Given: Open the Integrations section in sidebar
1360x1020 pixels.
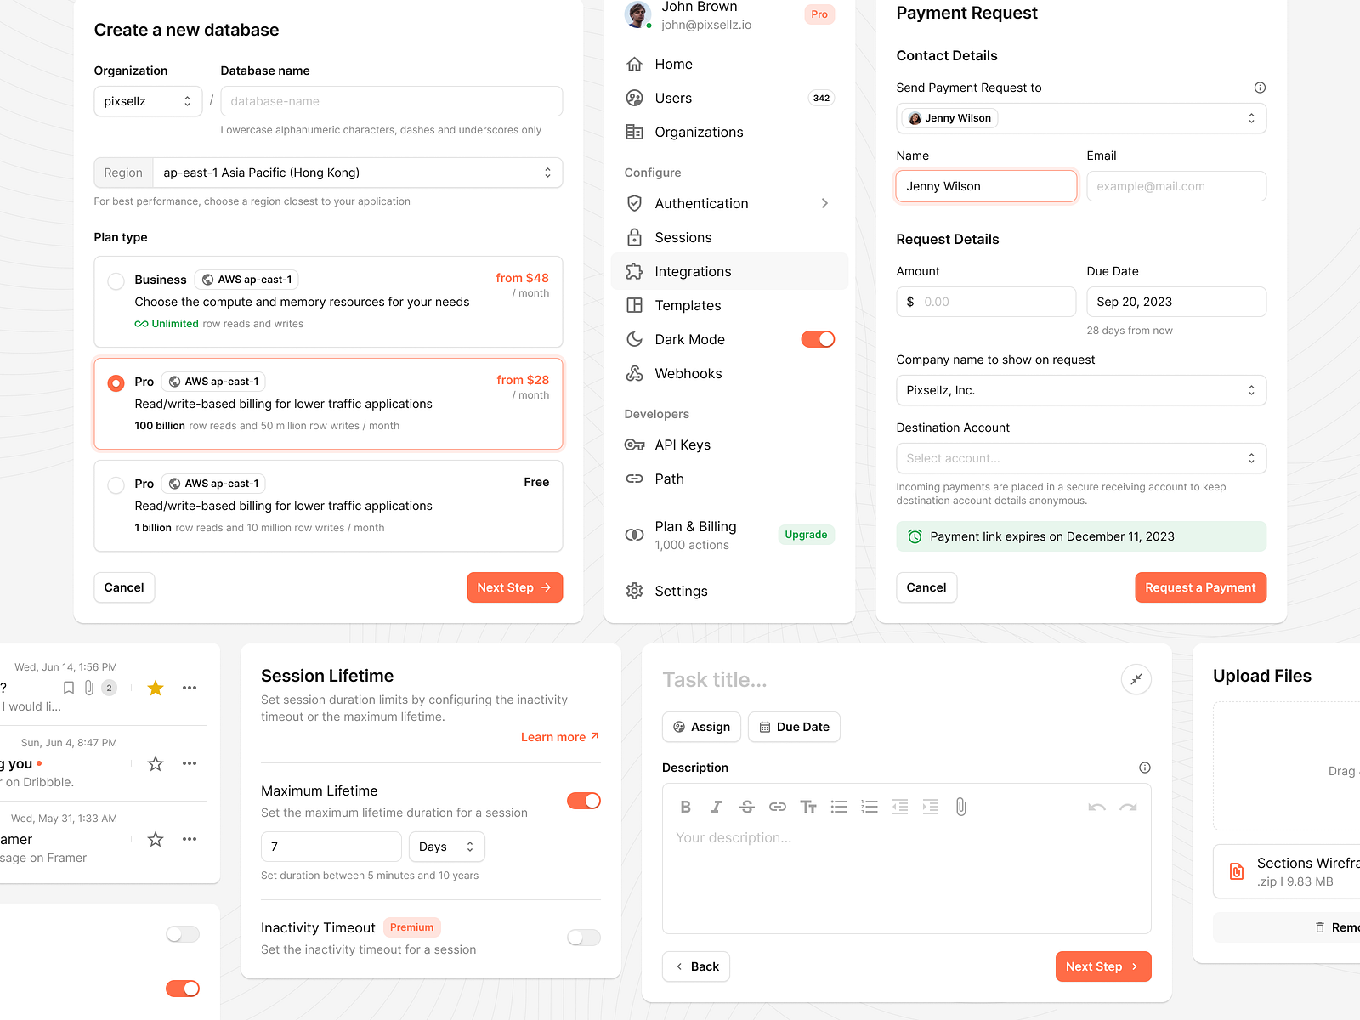Looking at the screenshot, I should click(693, 271).
